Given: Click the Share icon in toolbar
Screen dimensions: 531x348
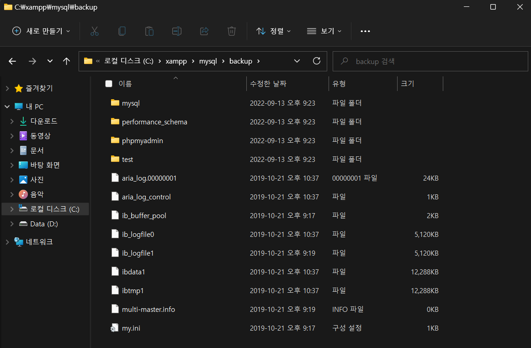Looking at the screenshot, I should click(204, 31).
